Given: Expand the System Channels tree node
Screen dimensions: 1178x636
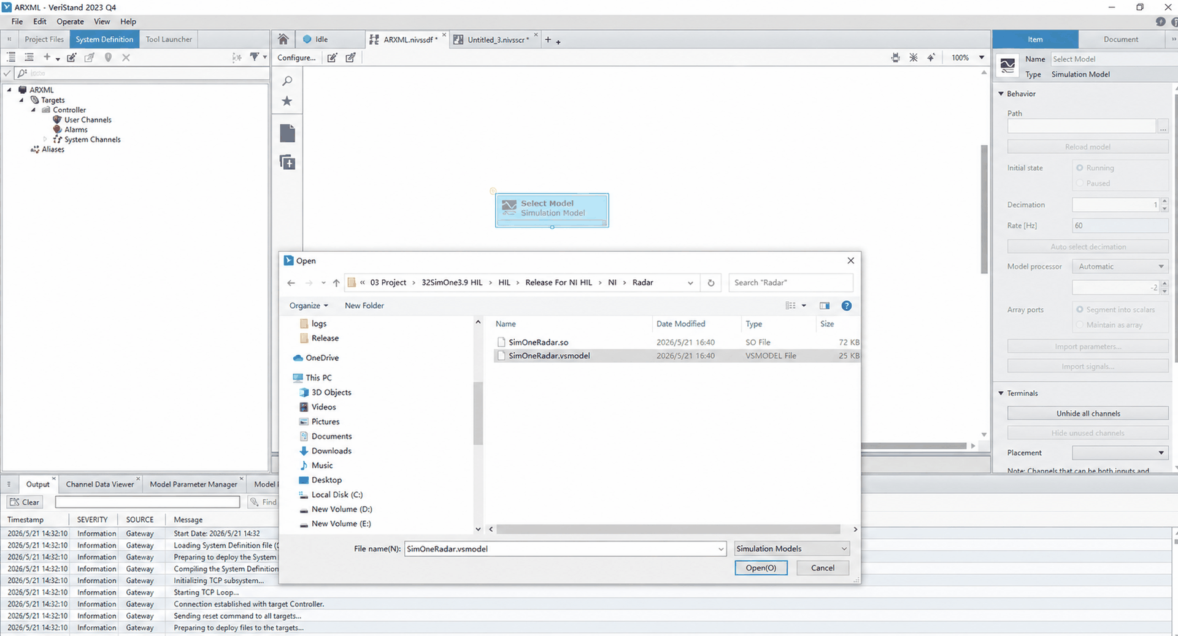Looking at the screenshot, I should [x=45, y=139].
